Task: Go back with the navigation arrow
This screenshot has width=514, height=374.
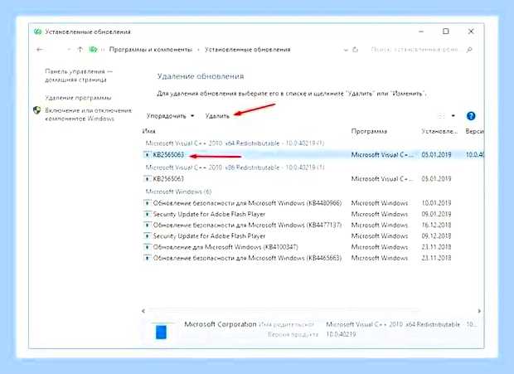Action: point(40,50)
